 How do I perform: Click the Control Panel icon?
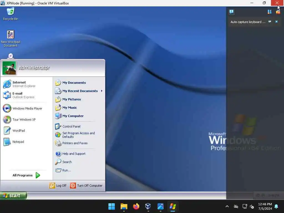(58, 126)
